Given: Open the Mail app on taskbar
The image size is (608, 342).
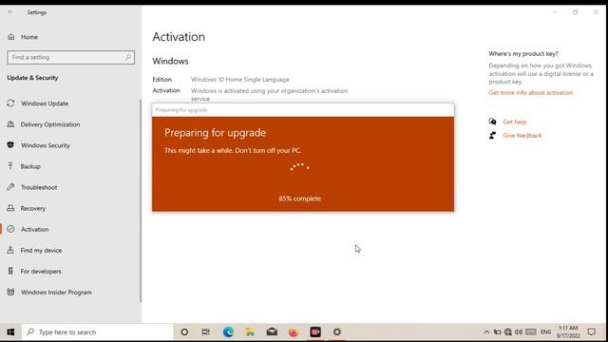Looking at the screenshot, I should pyautogui.click(x=272, y=332).
